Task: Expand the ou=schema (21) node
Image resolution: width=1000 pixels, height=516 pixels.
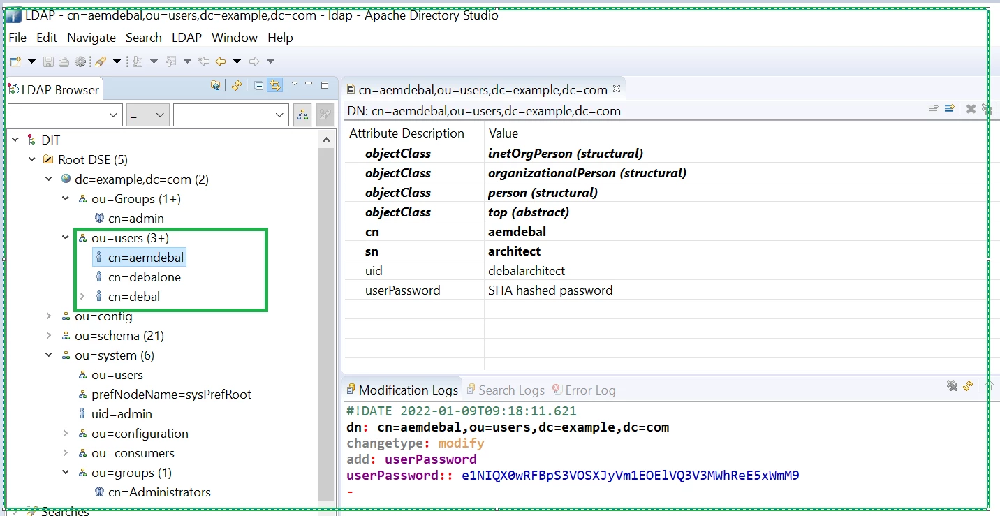Action: coord(49,336)
